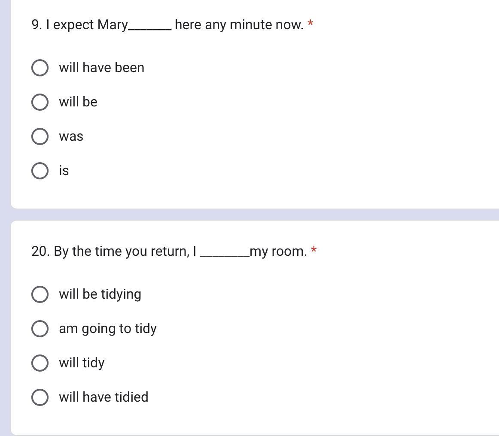Click the 'will have been' answer label text

101,67
